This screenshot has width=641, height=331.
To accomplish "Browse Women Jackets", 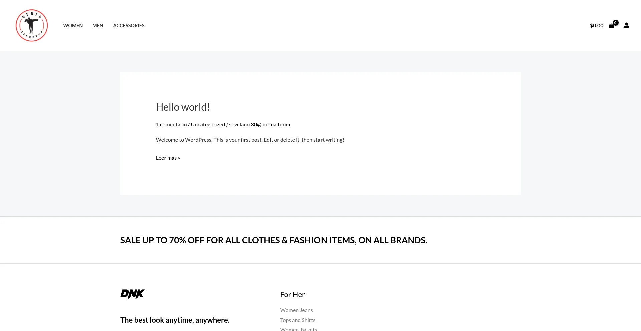I will click(298, 329).
